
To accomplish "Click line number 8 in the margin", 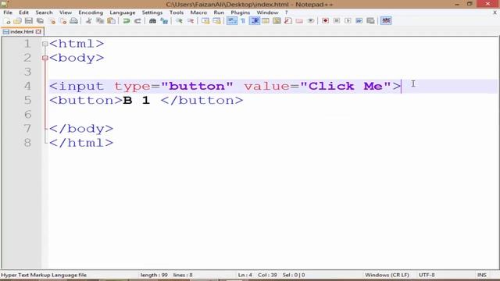I will (x=28, y=143).
